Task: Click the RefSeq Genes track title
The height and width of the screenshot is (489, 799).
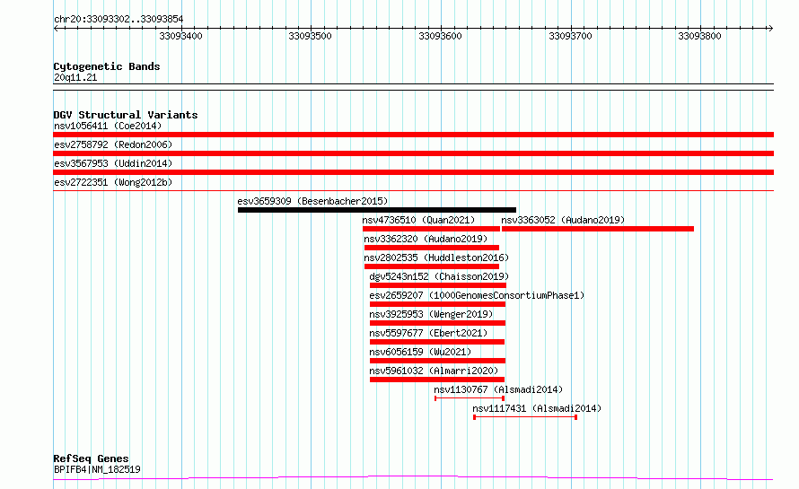Action: point(91,458)
